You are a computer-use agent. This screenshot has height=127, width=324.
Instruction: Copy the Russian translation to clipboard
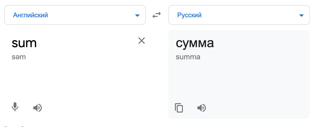179,108
